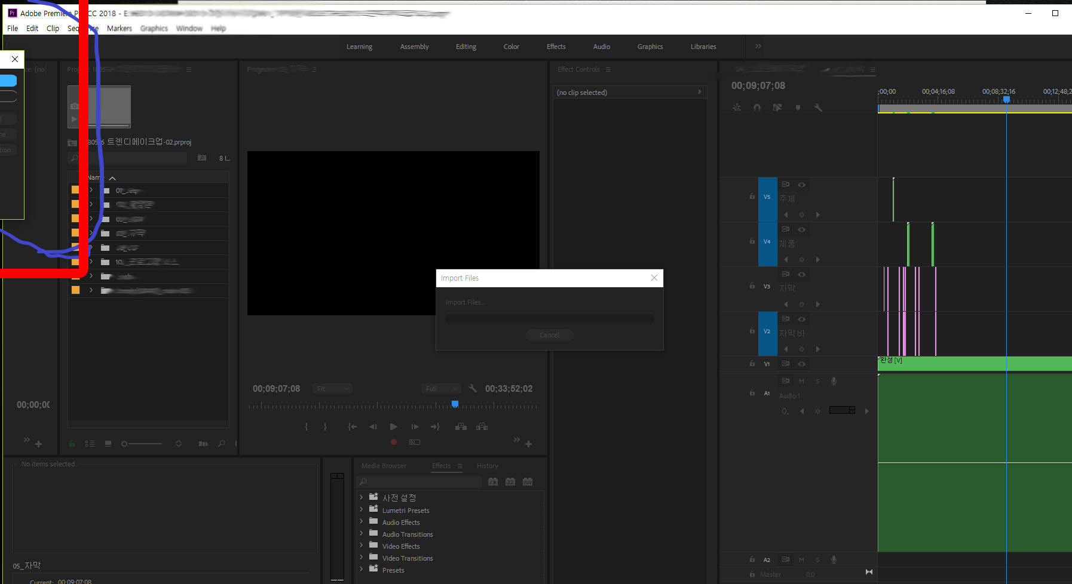The image size is (1072, 584).
Task: Click Step Forward one frame button
Action: [415, 426]
